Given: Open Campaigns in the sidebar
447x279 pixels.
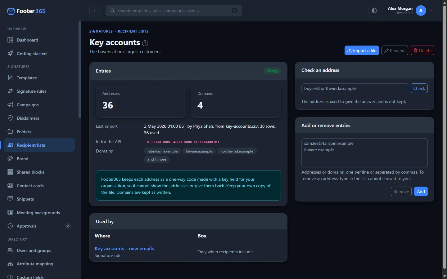Looking at the screenshot, I should (x=39, y=105).
